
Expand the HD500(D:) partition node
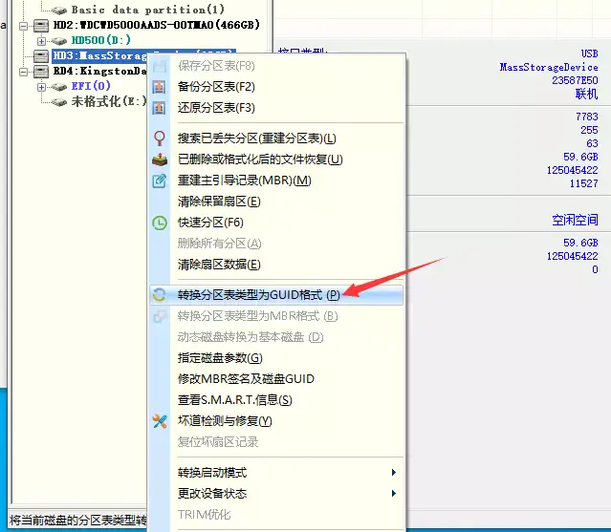(x=42, y=41)
